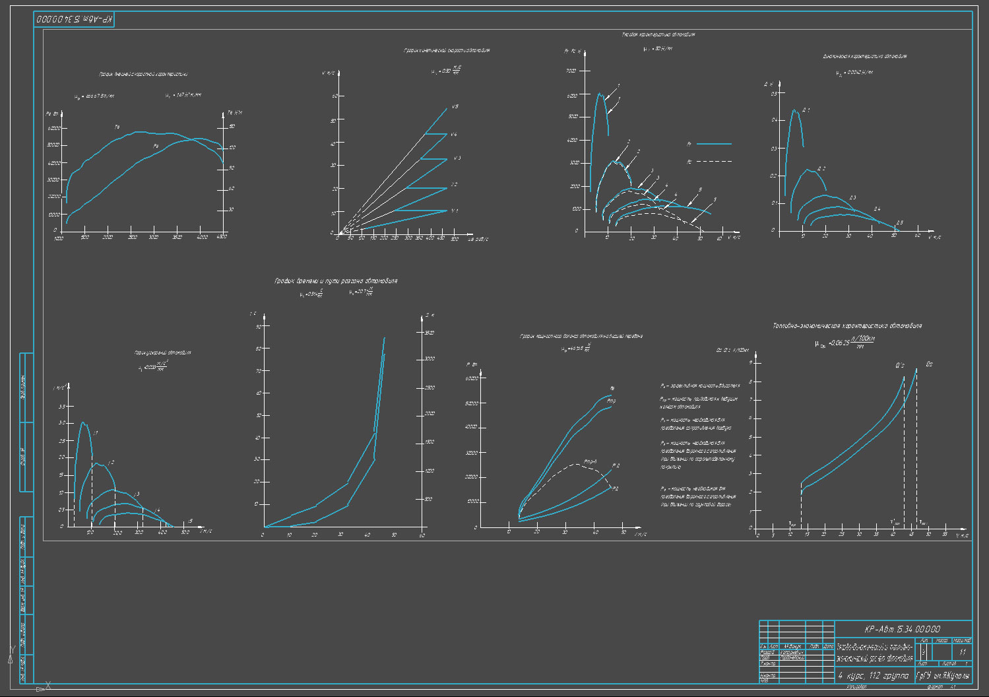Click the "Динамическая характеристика автомобиля" chart title
Screen dimensions: 989x697
pos(864,56)
